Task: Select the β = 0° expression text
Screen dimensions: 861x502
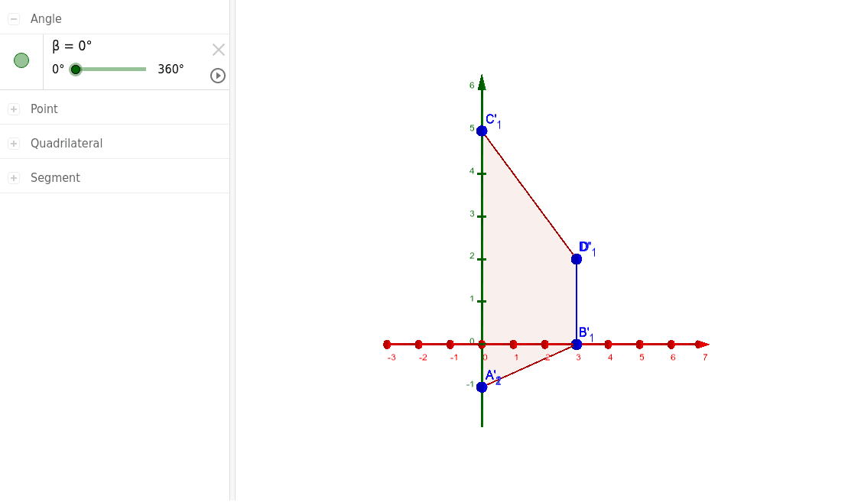Action: pyautogui.click(x=72, y=46)
